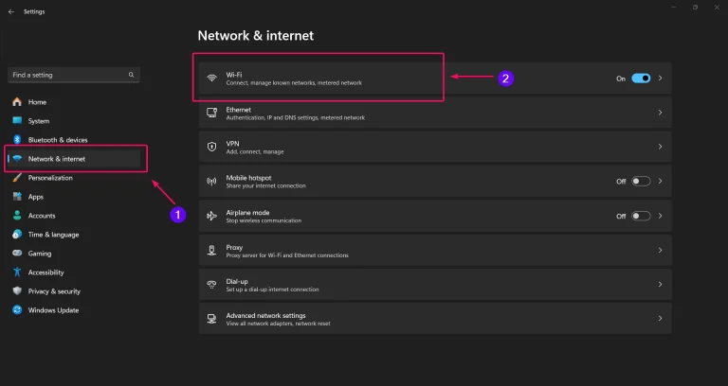Open Airplane mode chevron arrow

[x=660, y=216]
